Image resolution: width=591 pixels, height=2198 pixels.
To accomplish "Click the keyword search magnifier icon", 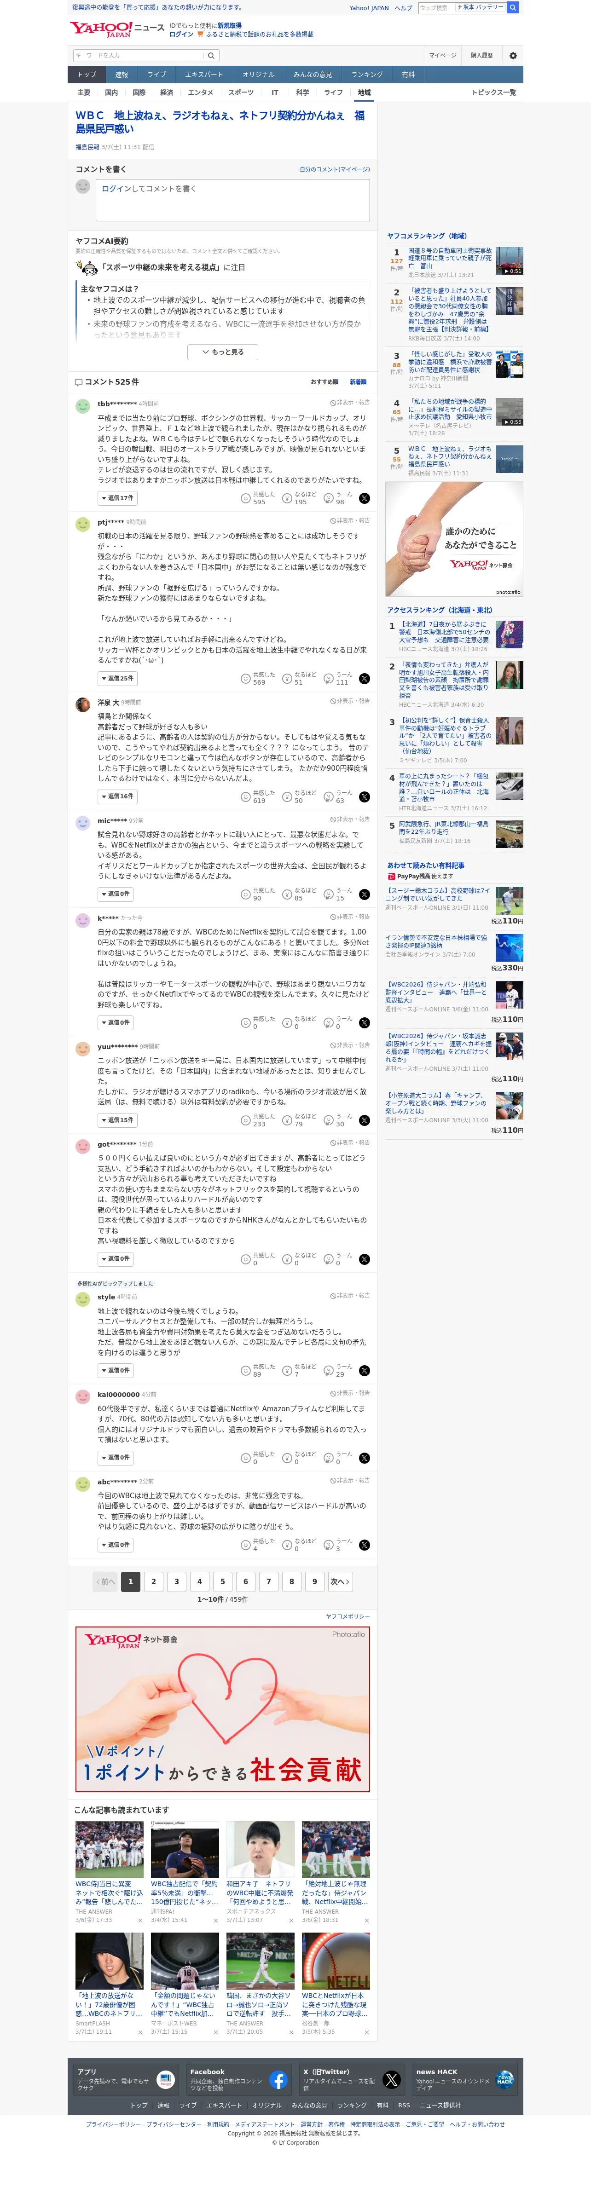I will tap(210, 56).
